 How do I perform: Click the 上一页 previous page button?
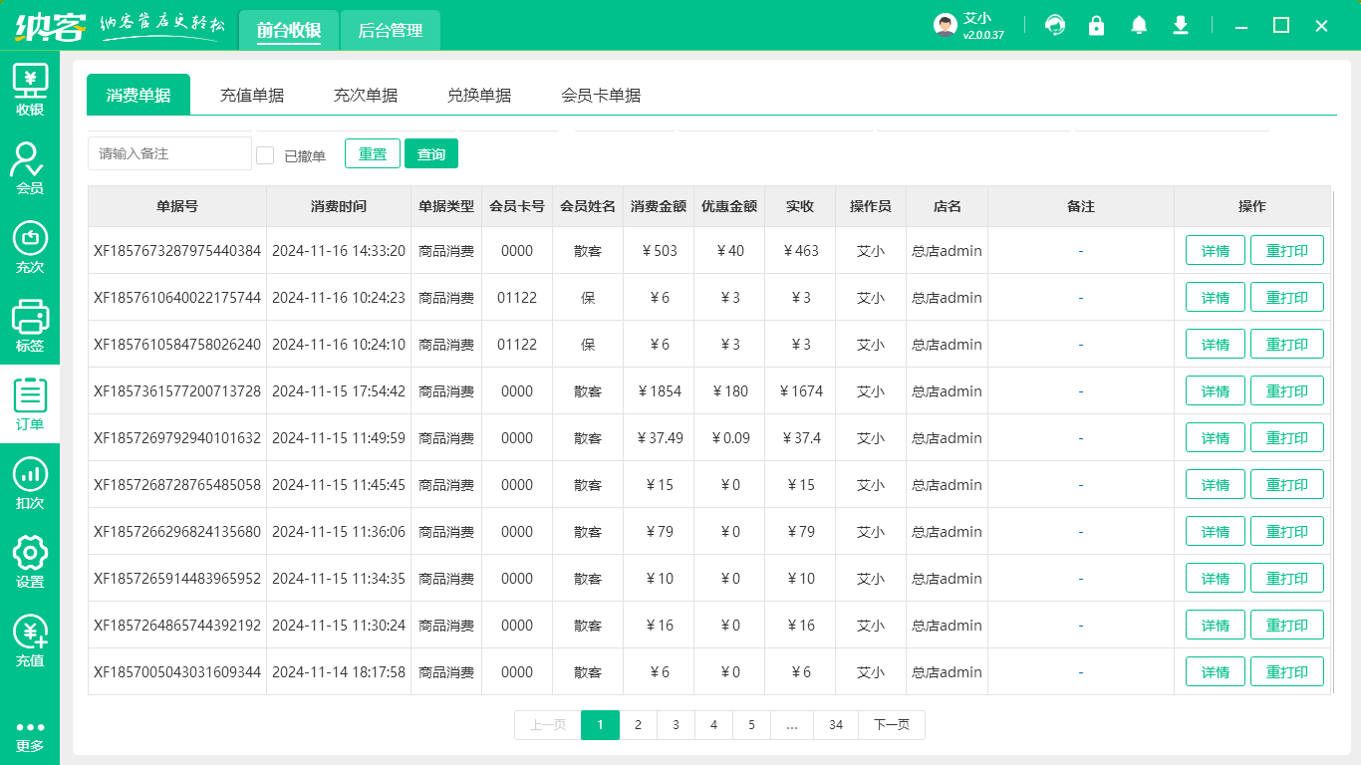(548, 725)
